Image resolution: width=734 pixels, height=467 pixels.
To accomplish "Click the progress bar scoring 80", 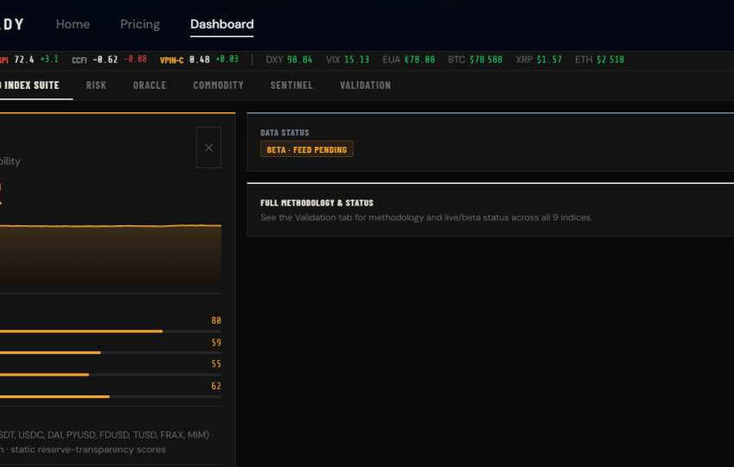I will [111, 331].
